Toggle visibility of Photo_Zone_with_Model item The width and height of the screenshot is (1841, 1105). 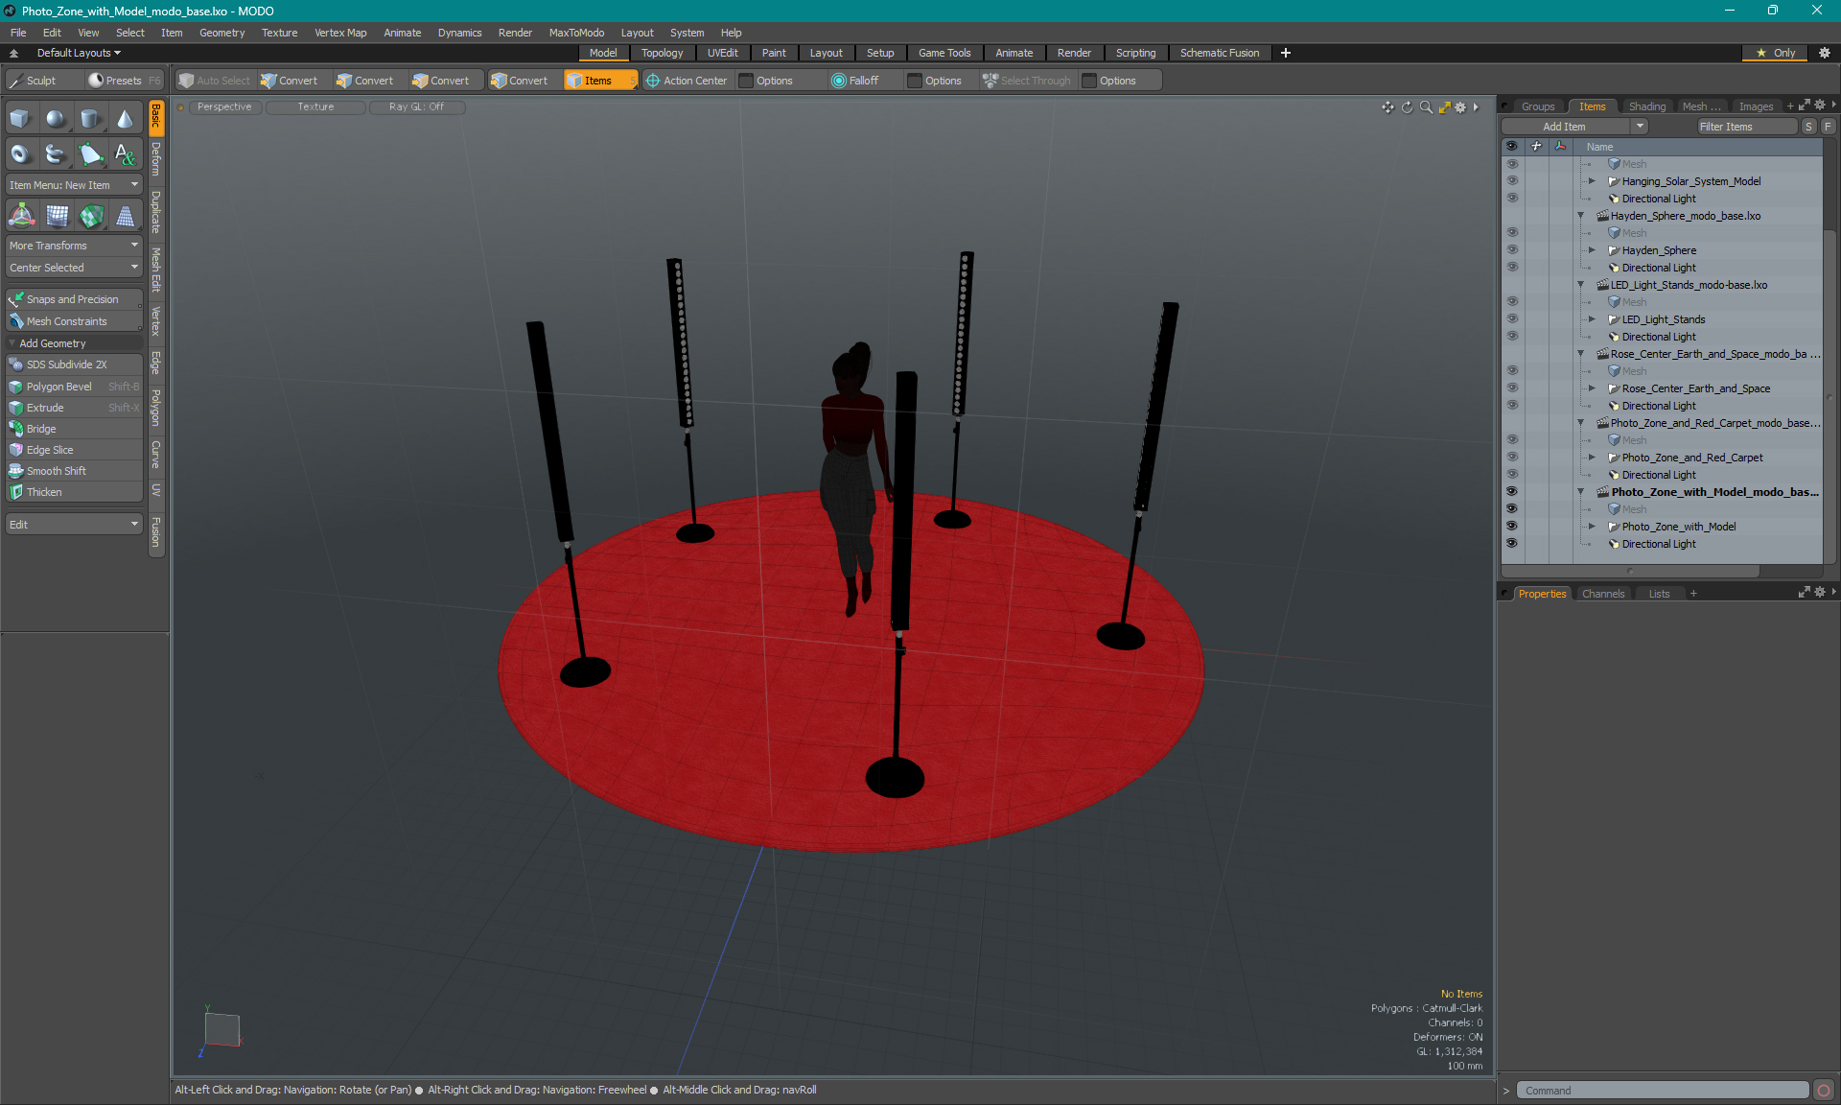(x=1512, y=527)
